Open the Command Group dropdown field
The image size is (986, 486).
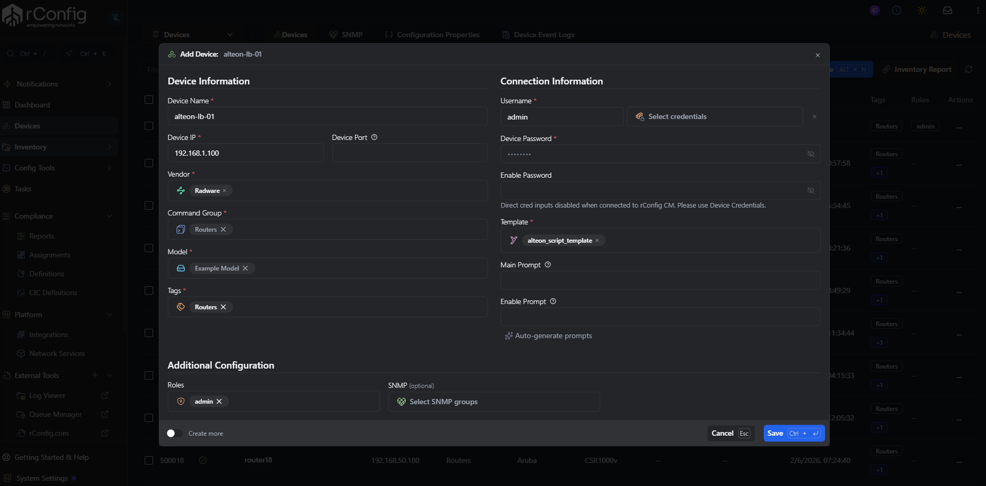[328, 230]
